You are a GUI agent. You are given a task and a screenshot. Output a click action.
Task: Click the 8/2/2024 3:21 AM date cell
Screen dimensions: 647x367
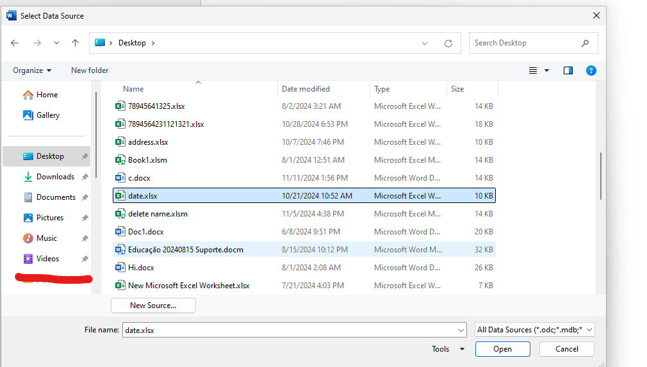(x=311, y=106)
